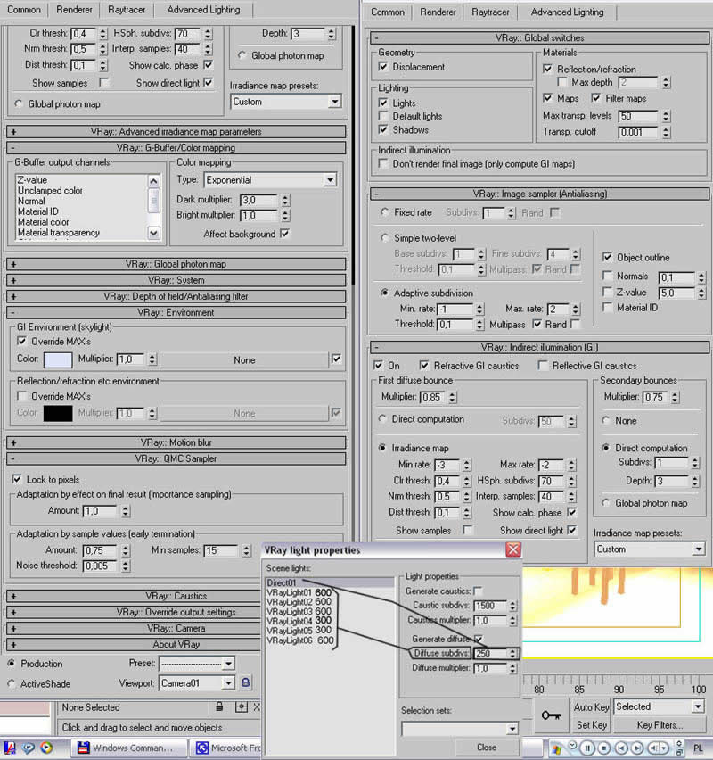713x760 pixels.
Task: Adjust the First diffuse bounce Multiplier spinner
Action: tap(452, 398)
